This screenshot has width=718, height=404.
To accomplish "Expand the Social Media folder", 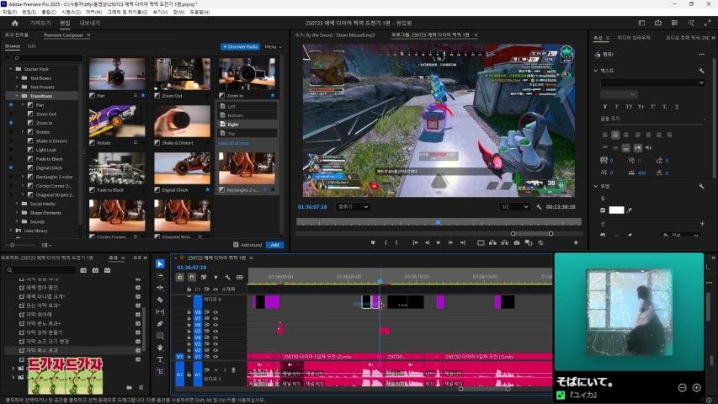I will [17, 204].
